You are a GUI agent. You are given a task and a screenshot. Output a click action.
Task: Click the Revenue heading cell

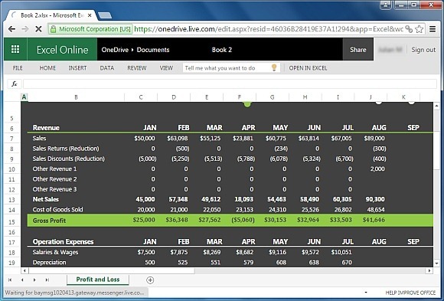click(x=46, y=128)
